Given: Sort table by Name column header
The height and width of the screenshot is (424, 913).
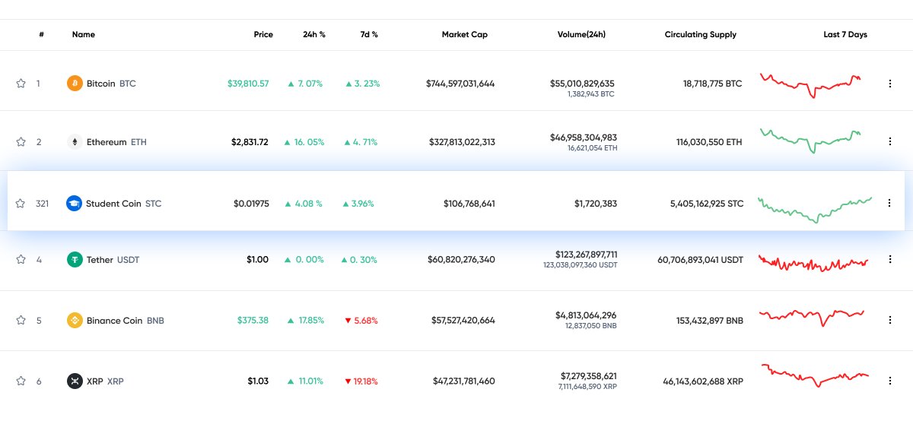Looking at the screenshot, I should point(84,35).
